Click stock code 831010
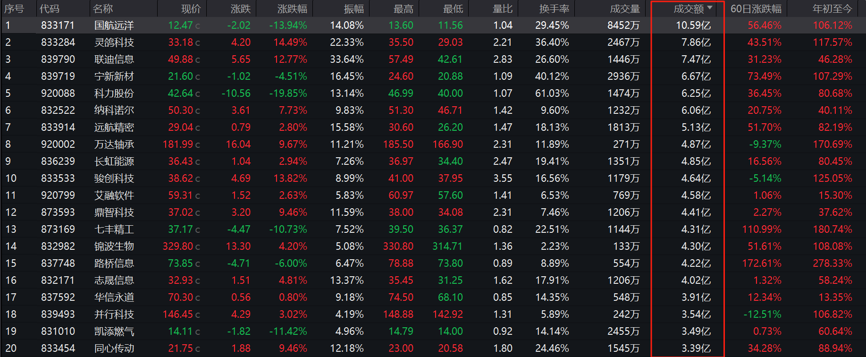The image size is (866, 357). [x=58, y=331]
